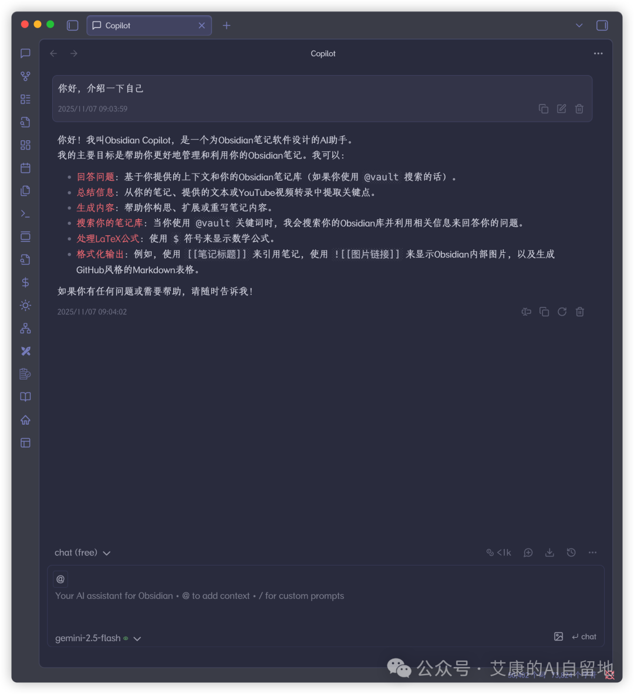The width and height of the screenshot is (634, 694).
Task: Click the open book ribbon icon
Action: tap(25, 397)
